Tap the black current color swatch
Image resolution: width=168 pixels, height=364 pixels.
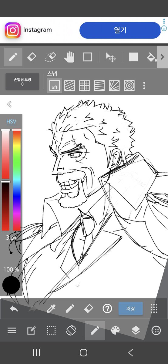(11, 285)
